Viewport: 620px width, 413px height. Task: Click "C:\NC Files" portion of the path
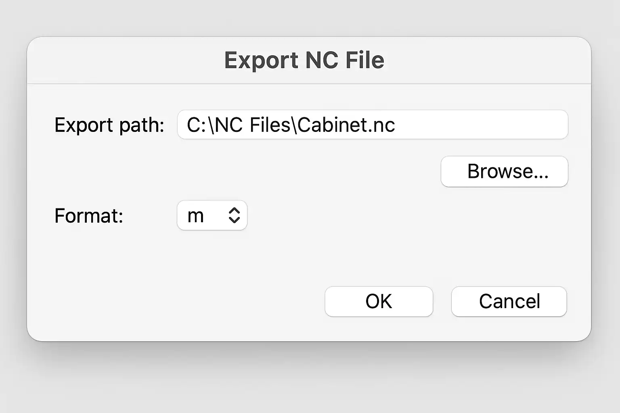click(239, 125)
